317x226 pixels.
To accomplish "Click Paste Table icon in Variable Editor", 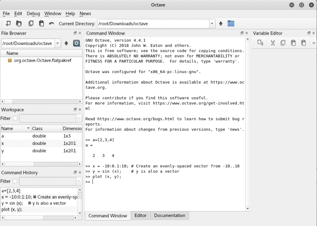I will [x=303, y=43].
